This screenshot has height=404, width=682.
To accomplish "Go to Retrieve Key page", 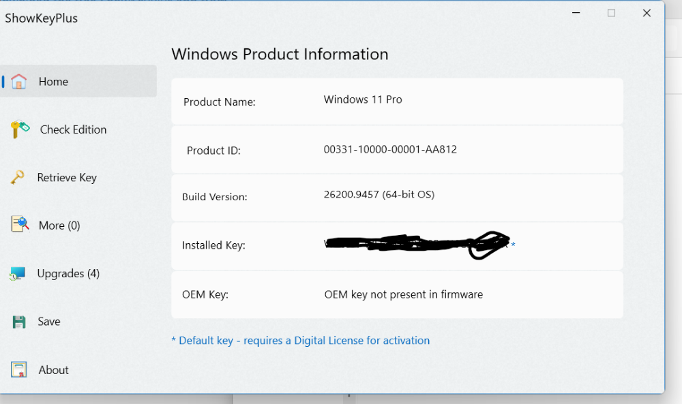I will (67, 178).
